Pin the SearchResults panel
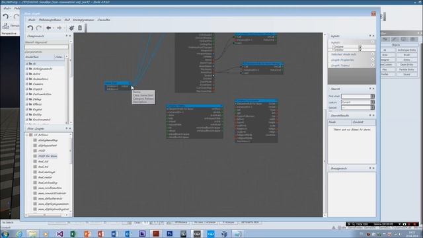This screenshot has height=238, width=423. point(370,116)
